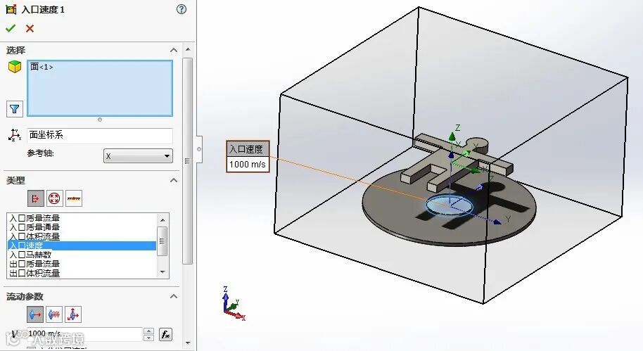Image resolution: width=643 pixels, height=351 pixels.
Task: Select flow openings boundary type icon
Action: click(x=36, y=198)
